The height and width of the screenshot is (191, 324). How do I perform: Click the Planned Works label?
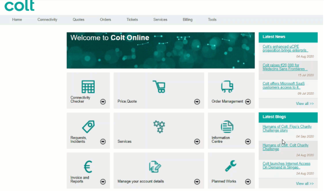(x=224, y=181)
